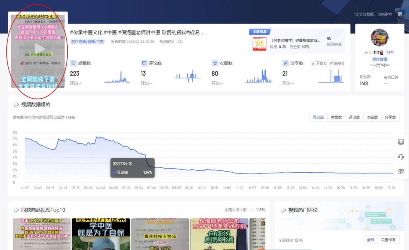Open the 关联商品 product thumbnail
409x250 pixels.
(x=259, y=44)
